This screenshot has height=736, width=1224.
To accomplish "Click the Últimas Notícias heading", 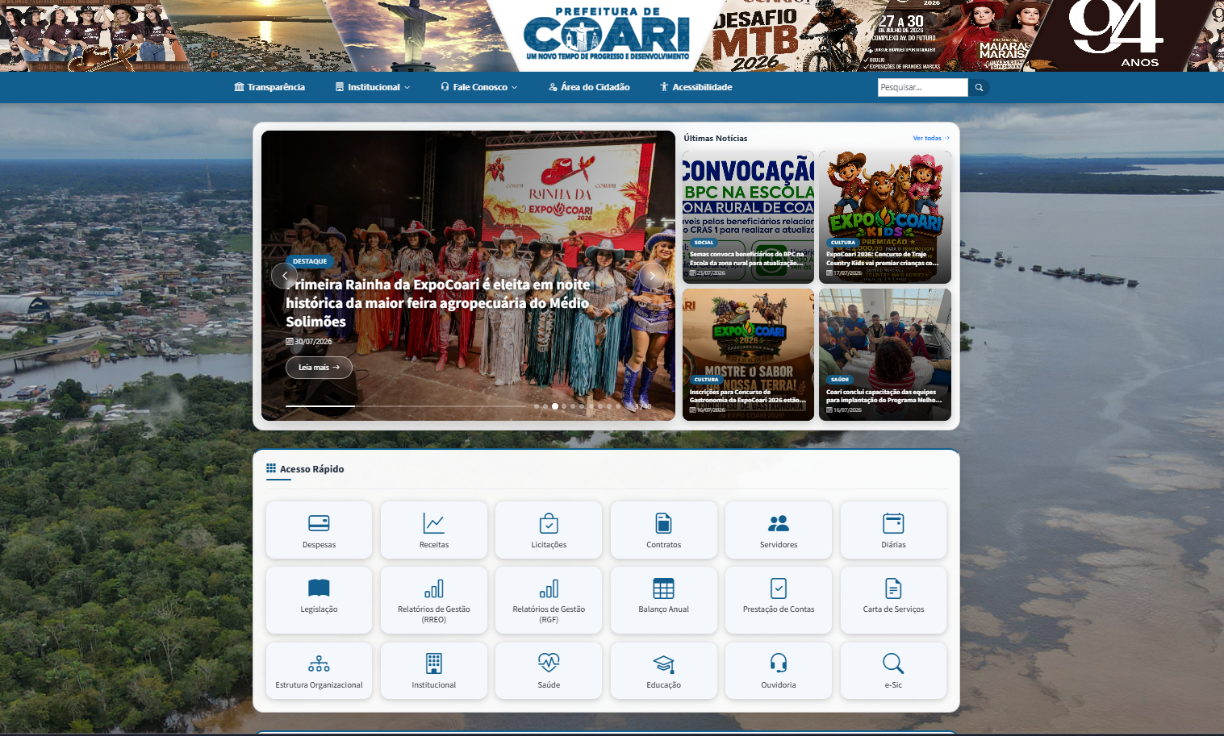I will 716,139.
